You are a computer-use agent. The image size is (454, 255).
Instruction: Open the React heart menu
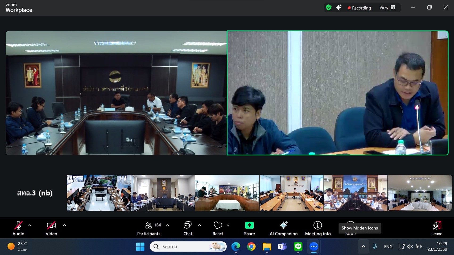pos(218,228)
